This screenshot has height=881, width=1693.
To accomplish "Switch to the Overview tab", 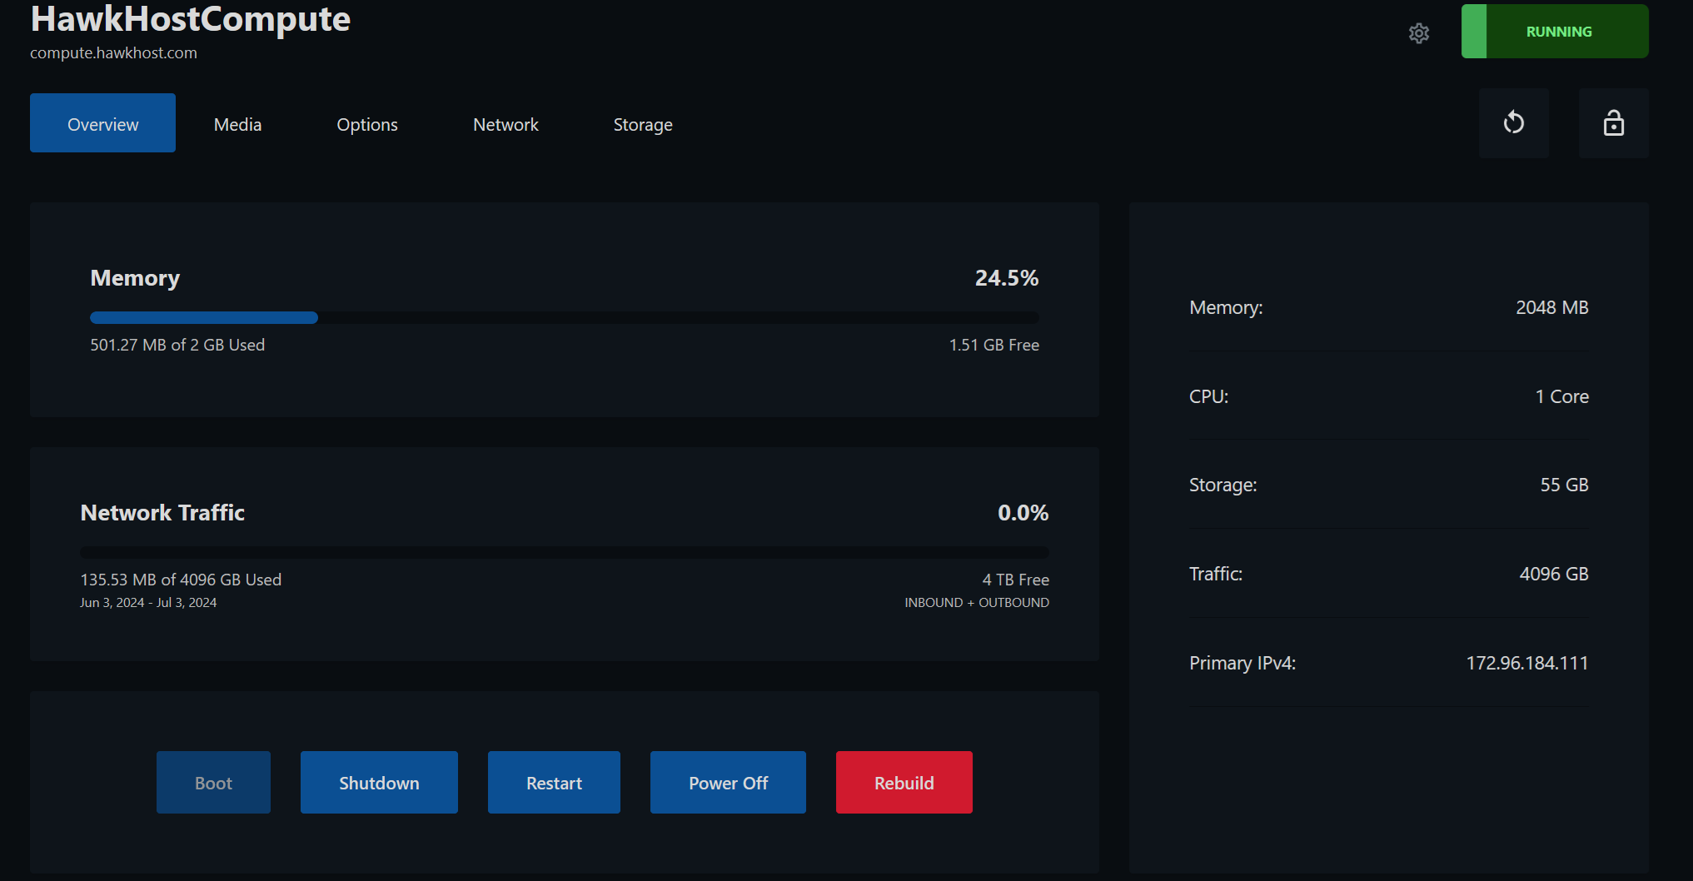I will [102, 123].
